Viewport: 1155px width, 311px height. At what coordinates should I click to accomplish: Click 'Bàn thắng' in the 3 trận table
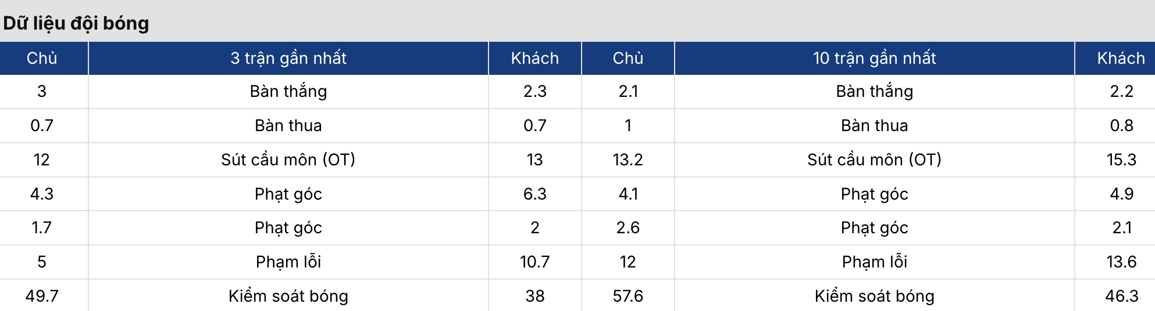pyautogui.click(x=288, y=91)
